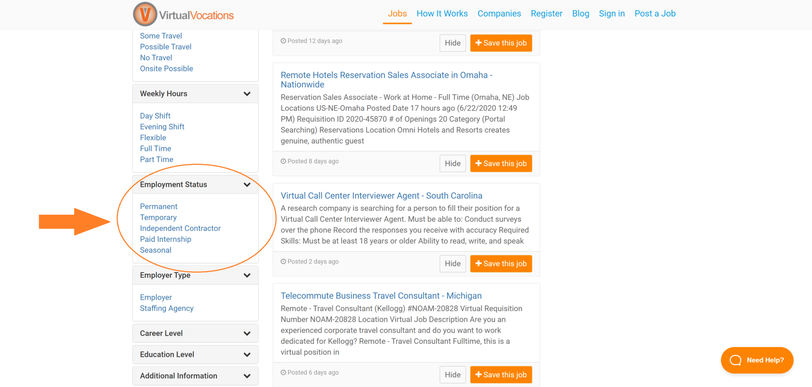The image size is (812, 387).
Task: Filter by Some Travel
Action: 161,36
